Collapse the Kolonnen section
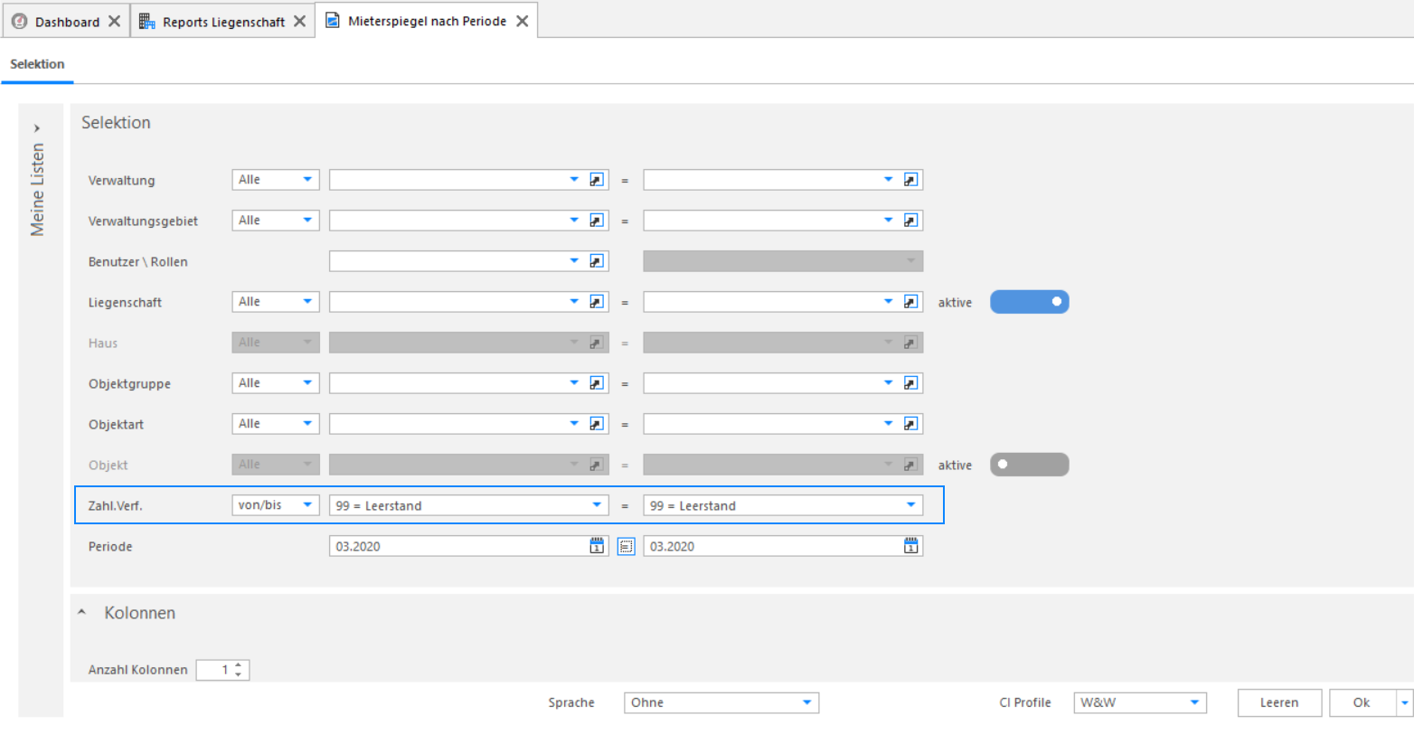The image size is (1414, 734). pyautogui.click(x=82, y=613)
